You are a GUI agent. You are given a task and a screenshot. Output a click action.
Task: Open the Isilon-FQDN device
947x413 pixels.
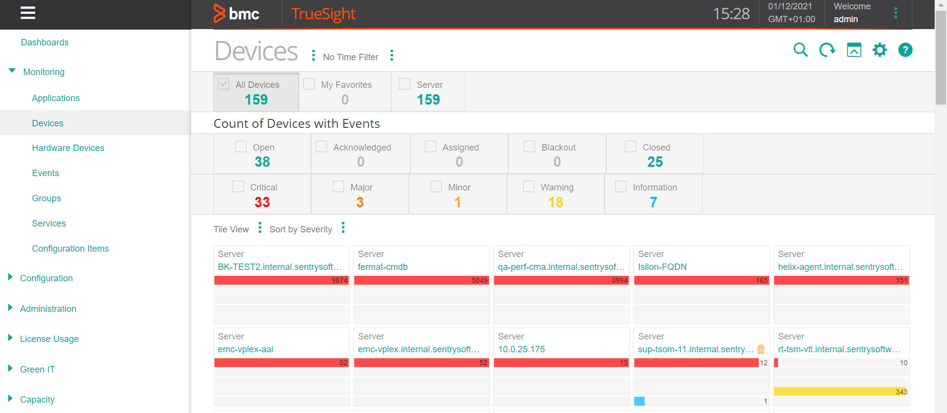662,267
